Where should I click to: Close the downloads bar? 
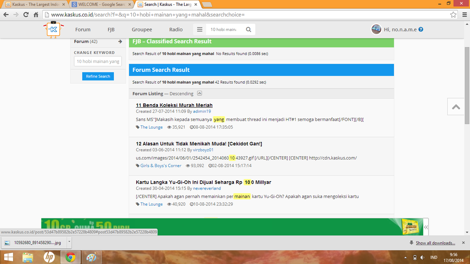tap(463, 243)
